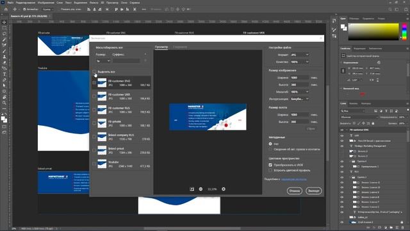The width and height of the screenshot is (410, 231).
Task: Select the 'Нет' metadata radio button
Action: [x=270, y=144]
